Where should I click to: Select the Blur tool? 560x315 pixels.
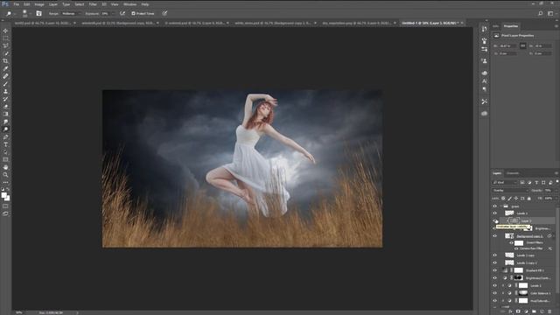coord(5,122)
